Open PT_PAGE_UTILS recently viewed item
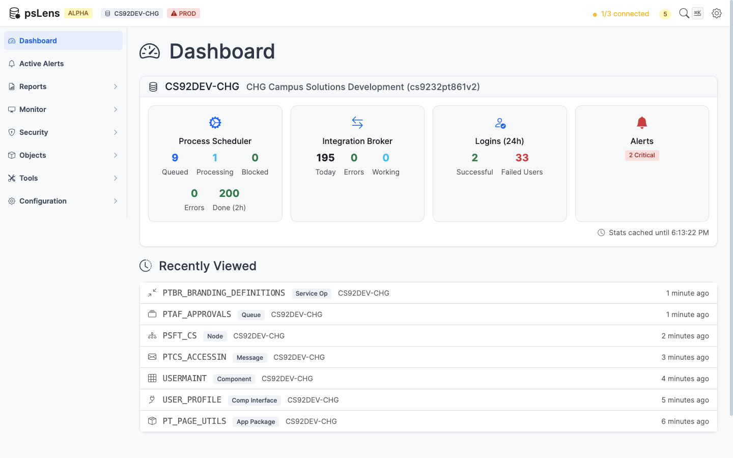The width and height of the screenshot is (733, 458). click(x=429, y=421)
